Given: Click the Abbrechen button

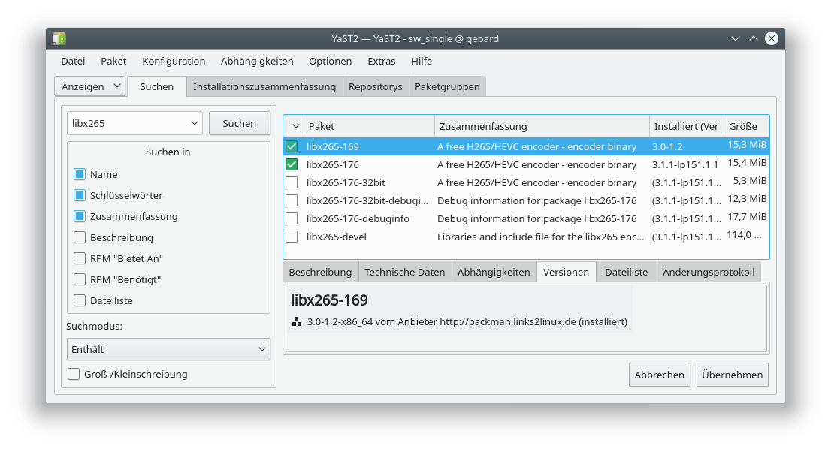Looking at the screenshot, I should [x=659, y=375].
